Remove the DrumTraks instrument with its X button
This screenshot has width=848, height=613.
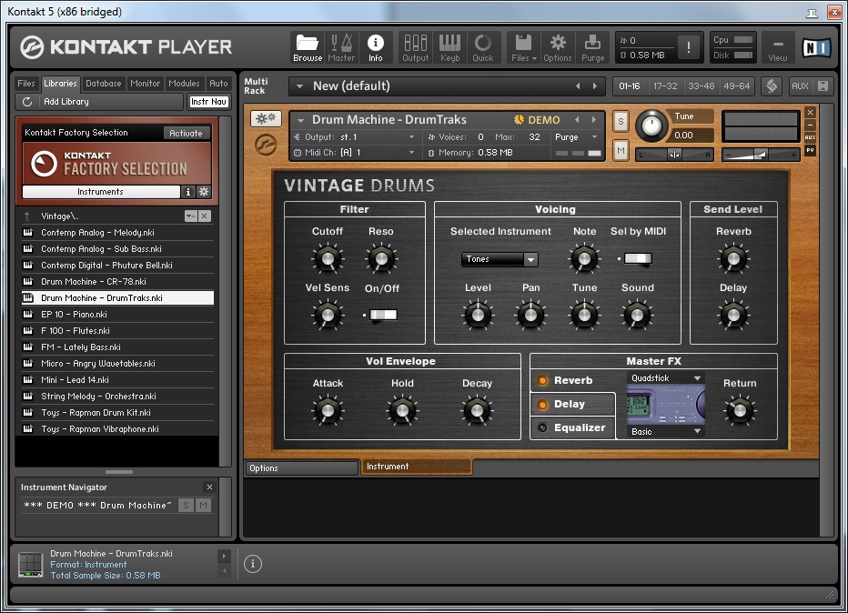tap(810, 113)
